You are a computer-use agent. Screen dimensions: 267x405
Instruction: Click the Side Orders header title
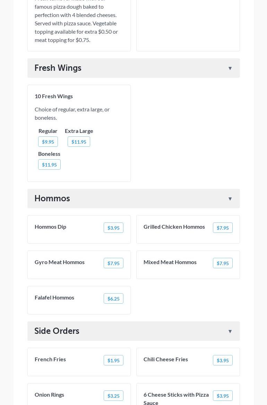point(57,331)
